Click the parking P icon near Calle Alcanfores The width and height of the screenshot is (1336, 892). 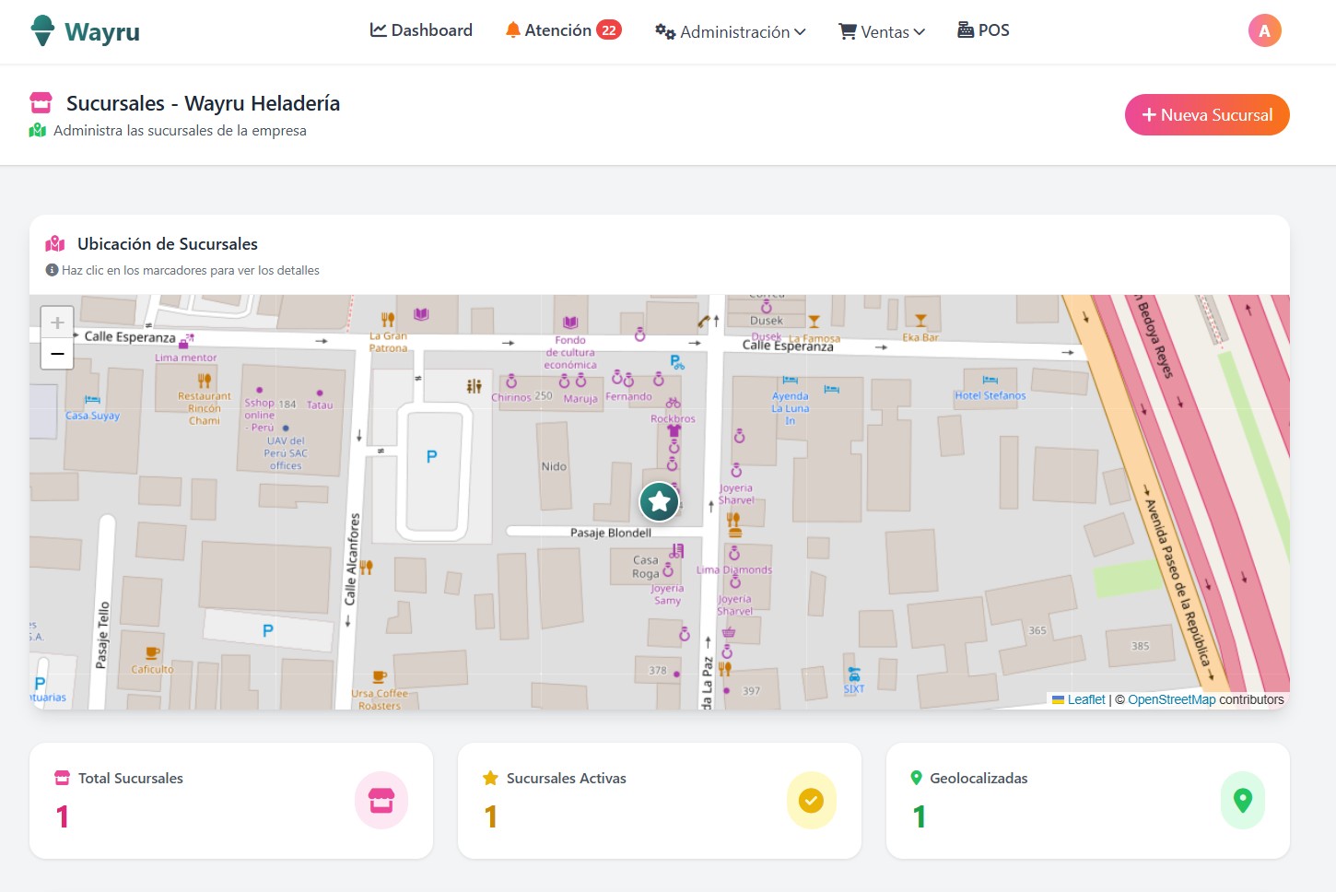[432, 456]
